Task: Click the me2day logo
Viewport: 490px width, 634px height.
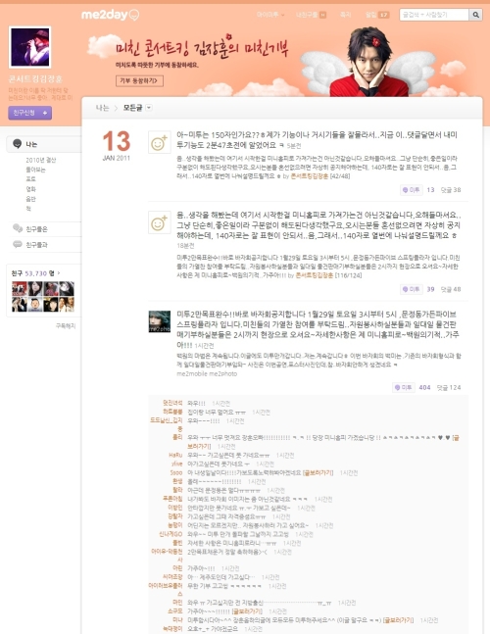Action: (111, 15)
